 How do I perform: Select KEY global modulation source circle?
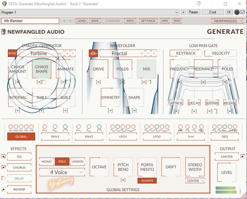[x=21, y=127]
